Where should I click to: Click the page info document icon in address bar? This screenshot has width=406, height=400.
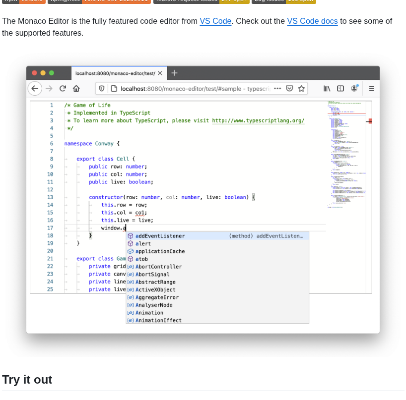[114, 89]
